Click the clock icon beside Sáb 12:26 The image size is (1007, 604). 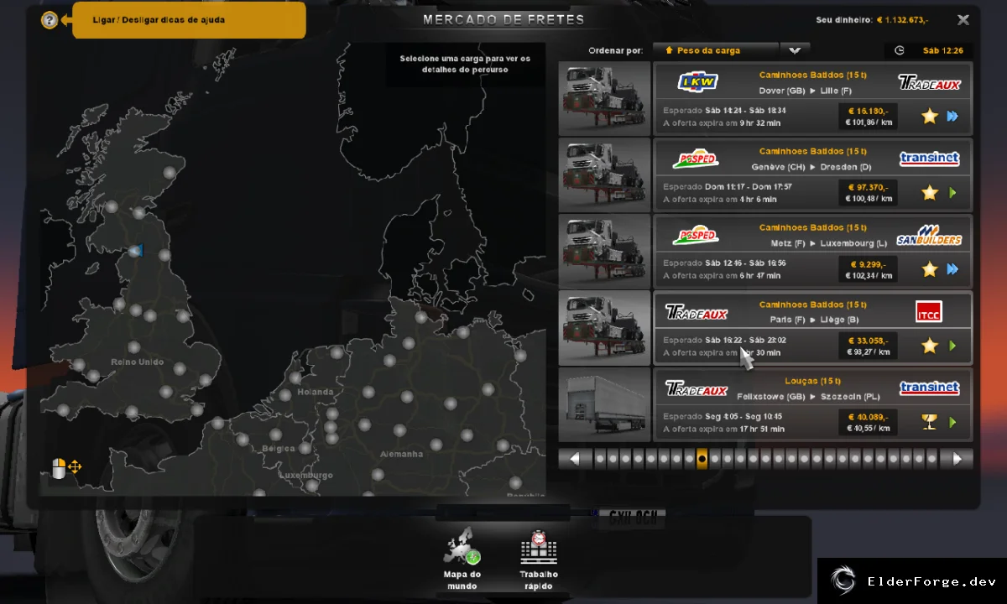[900, 50]
